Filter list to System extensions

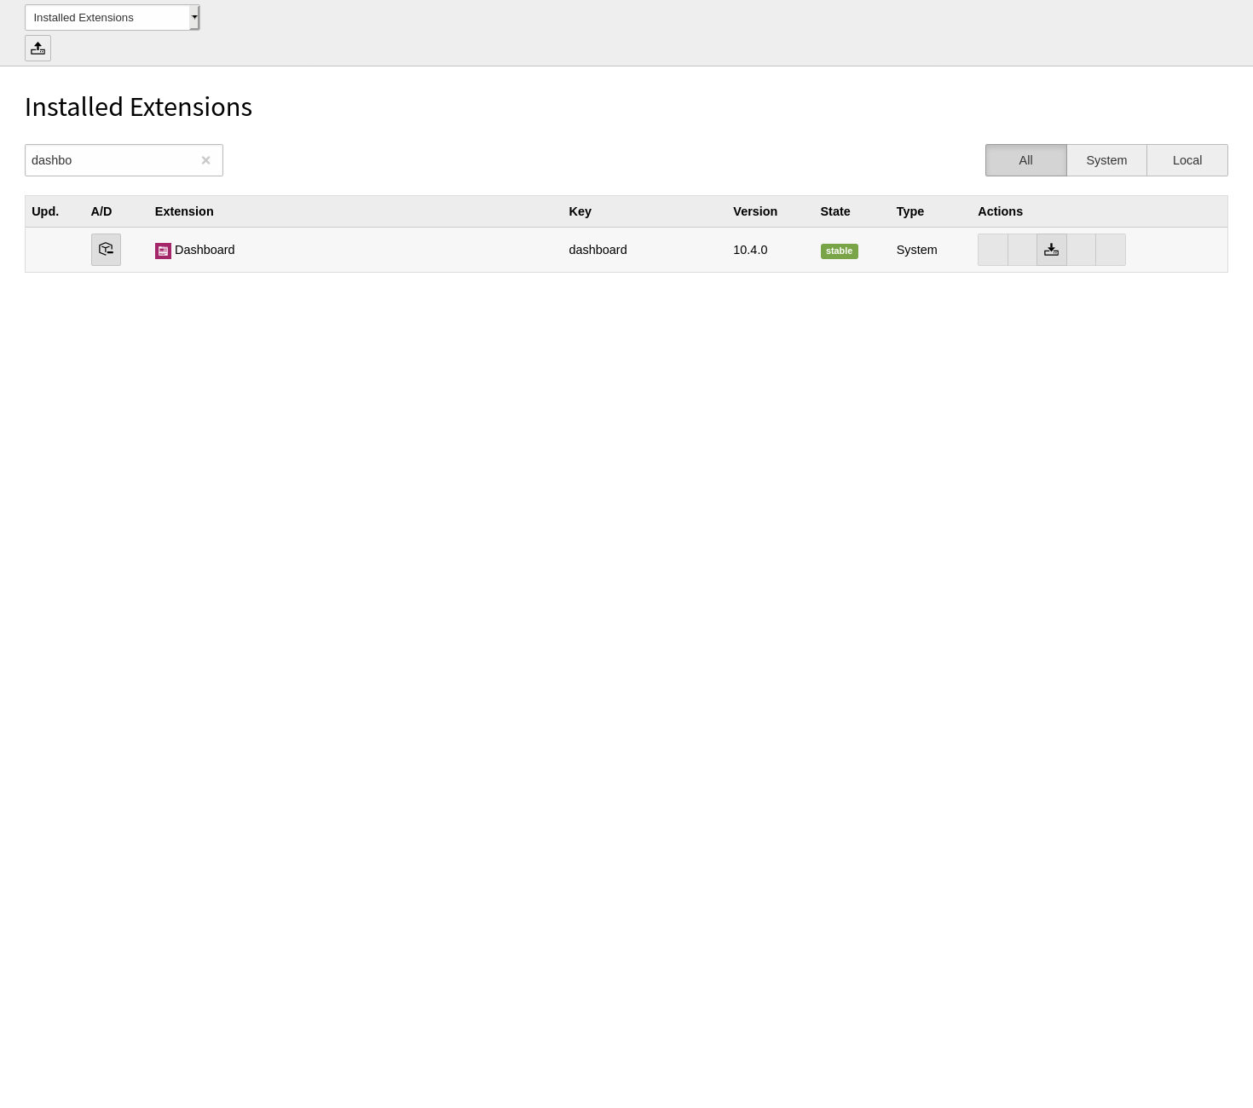point(1106,160)
